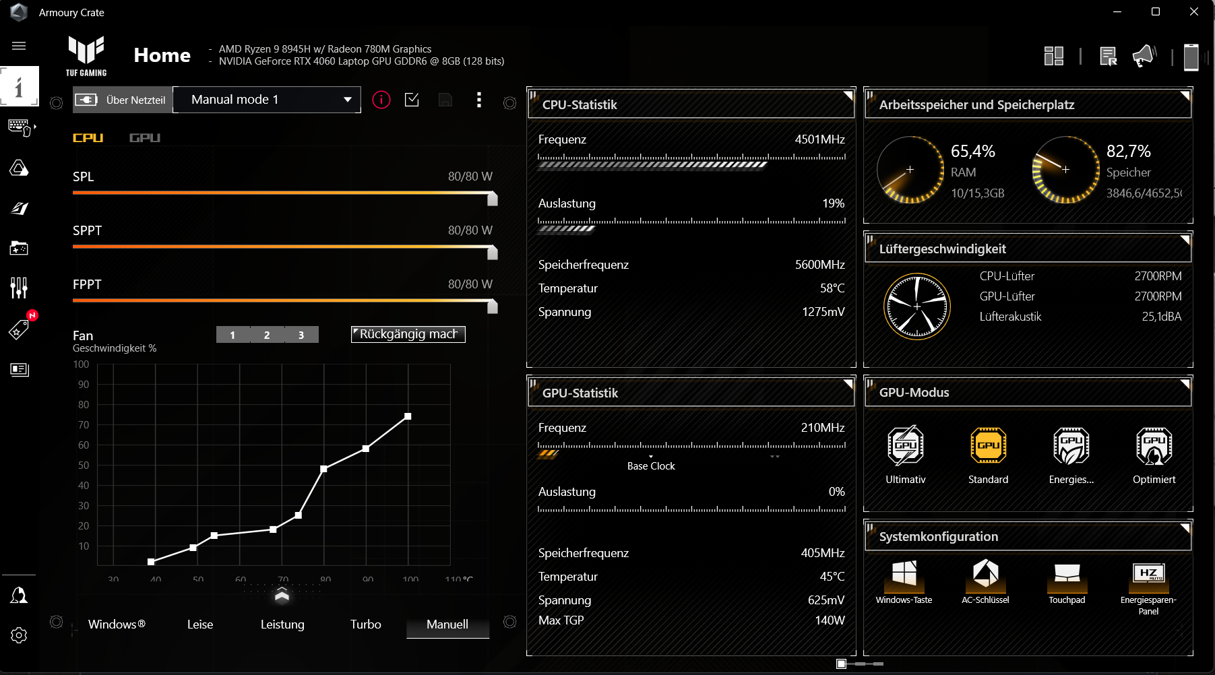Open the deals tag icon with notification

click(x=19, y=329)
